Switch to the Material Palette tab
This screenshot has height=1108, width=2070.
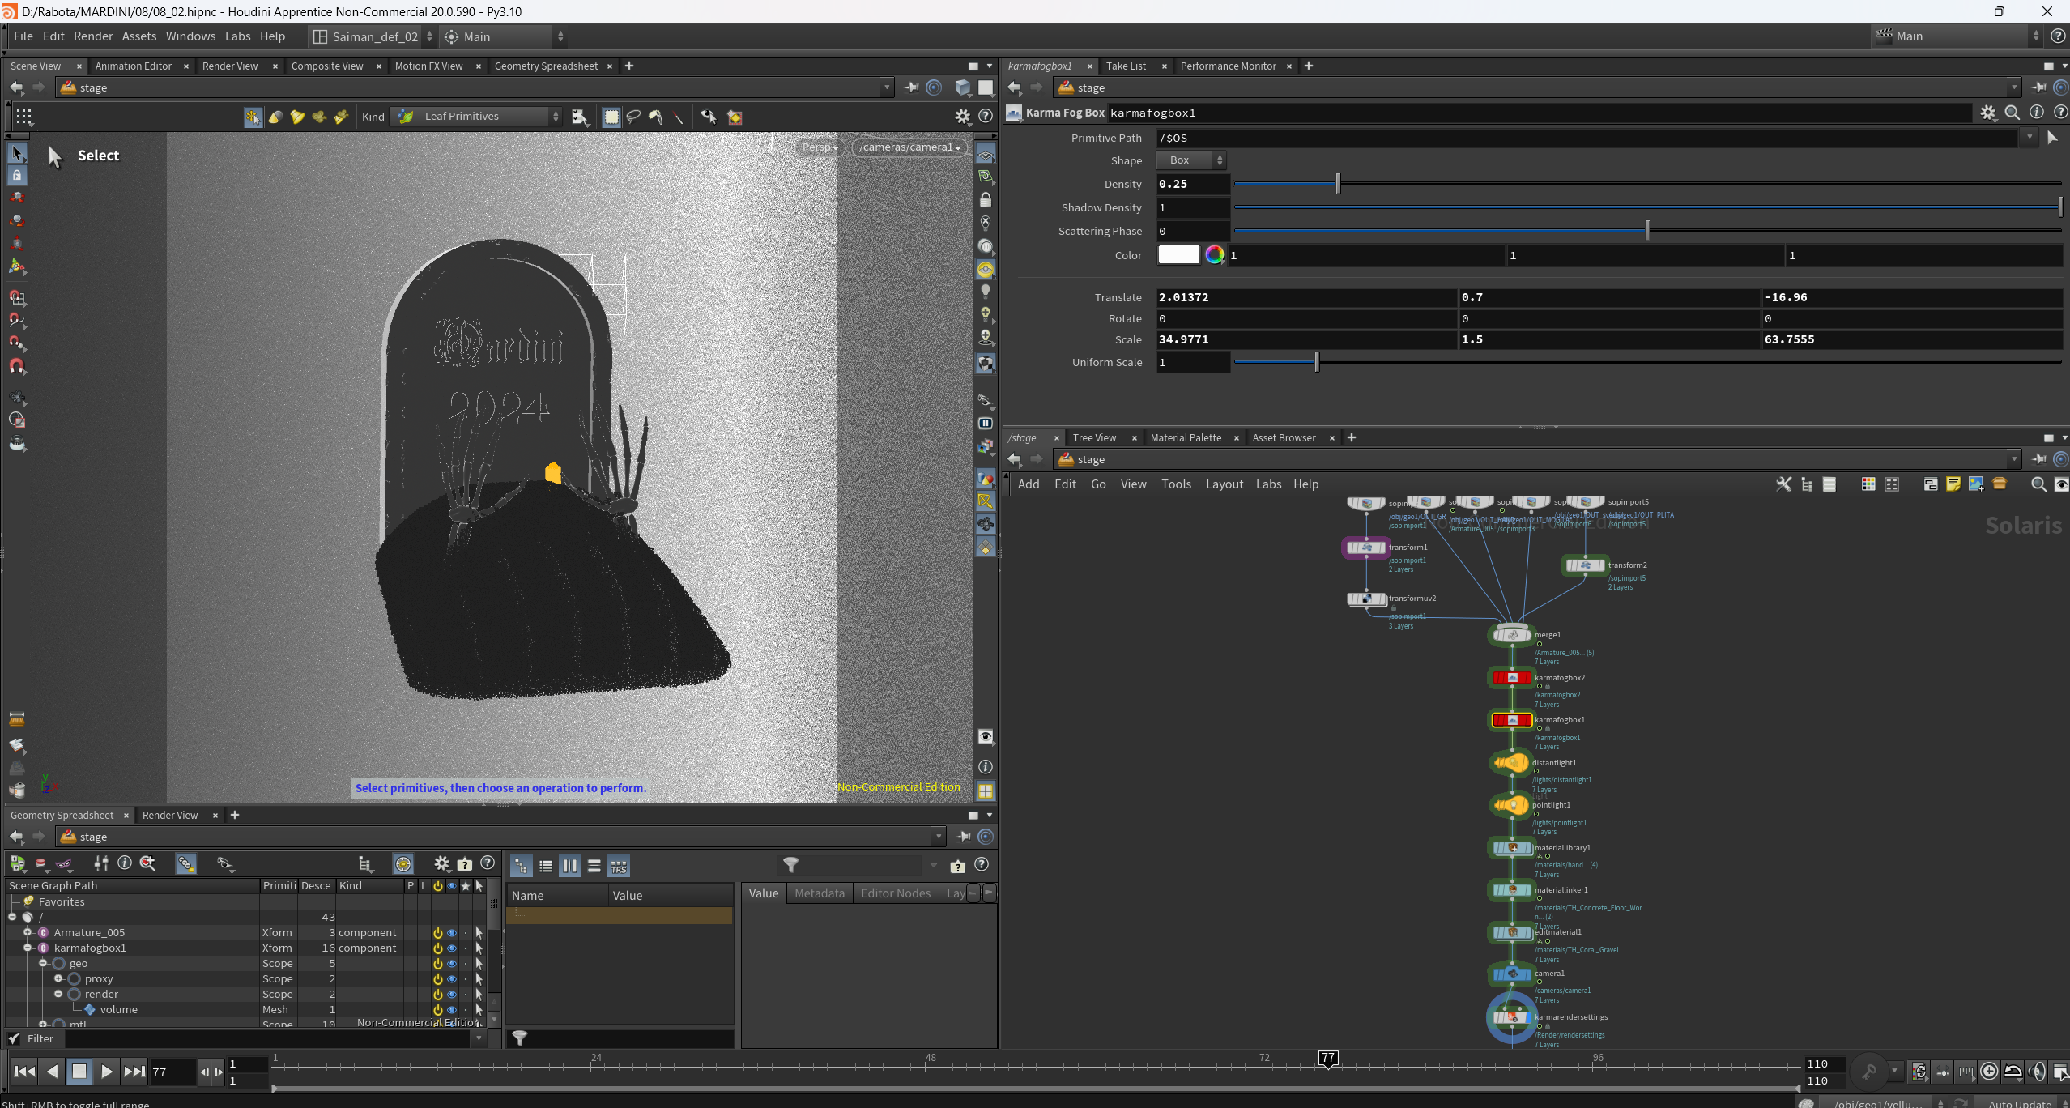1186,438
